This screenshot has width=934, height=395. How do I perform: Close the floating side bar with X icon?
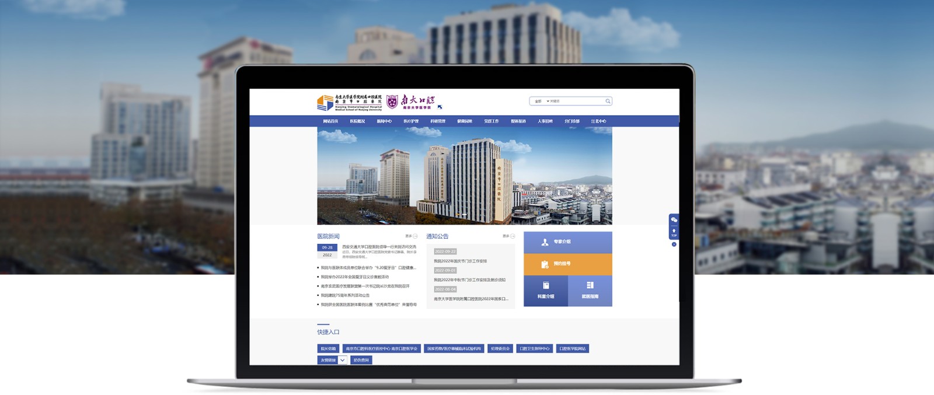[x=674, y=244]
